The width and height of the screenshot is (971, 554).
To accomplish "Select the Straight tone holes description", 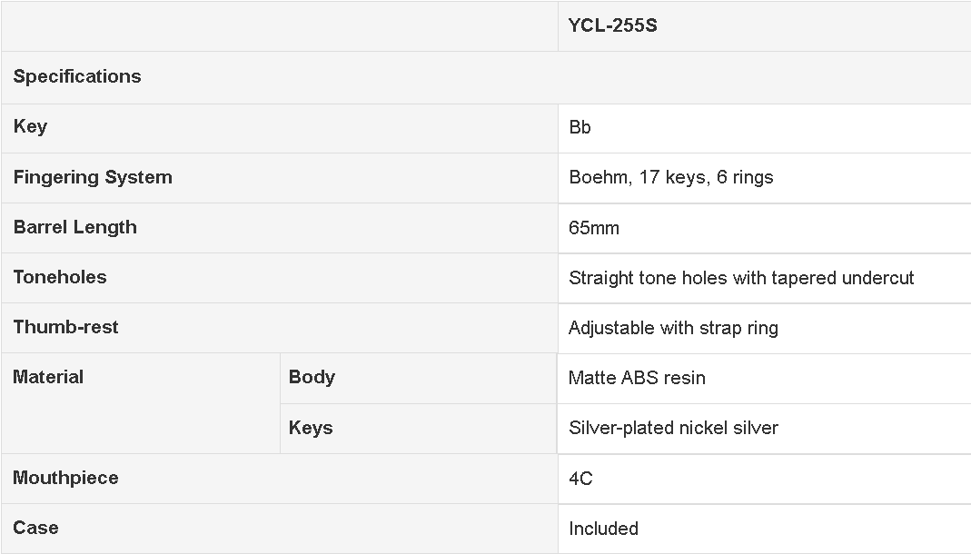I will (741, 278).
